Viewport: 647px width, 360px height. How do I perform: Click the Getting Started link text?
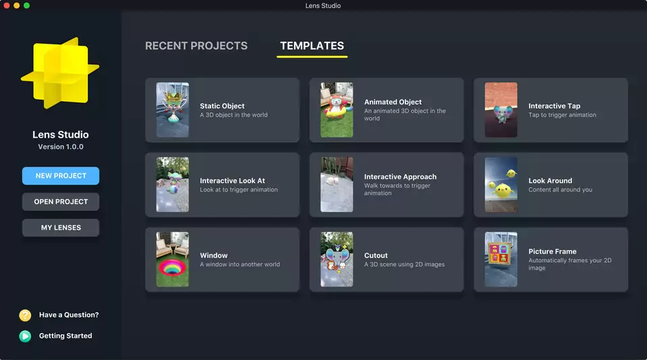click(x=65, y=336)
